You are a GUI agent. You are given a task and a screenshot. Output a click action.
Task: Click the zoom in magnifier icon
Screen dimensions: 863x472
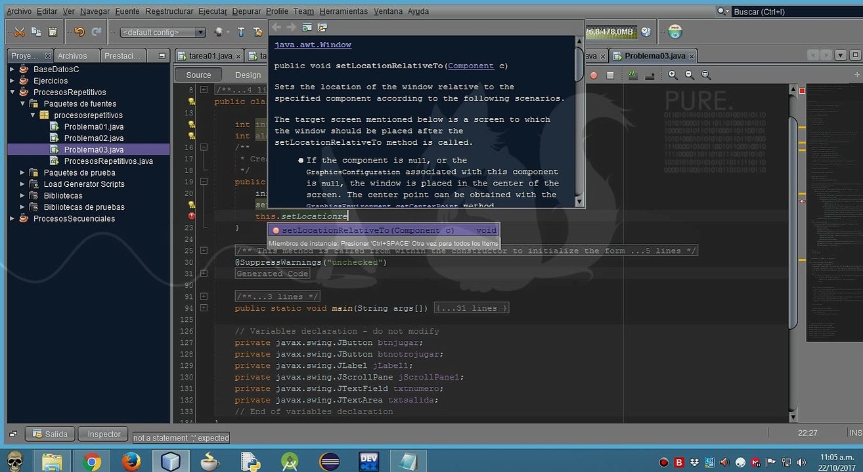click(x=673, y=75)
